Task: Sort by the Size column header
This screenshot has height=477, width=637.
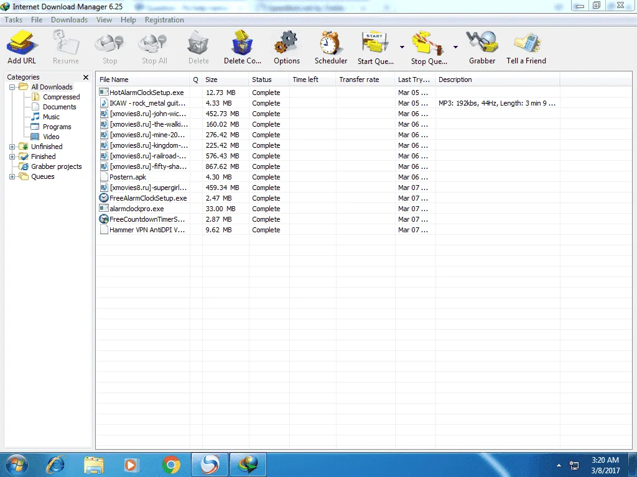Action: coord(225,79)
